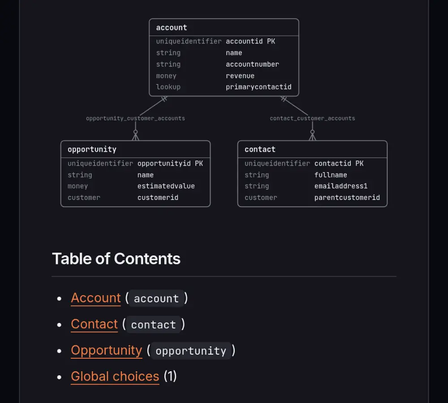448x403 pixels.
Task: Select the parentcustomerid row in contact
Action: pyautogui.click(x=312, y=198)
